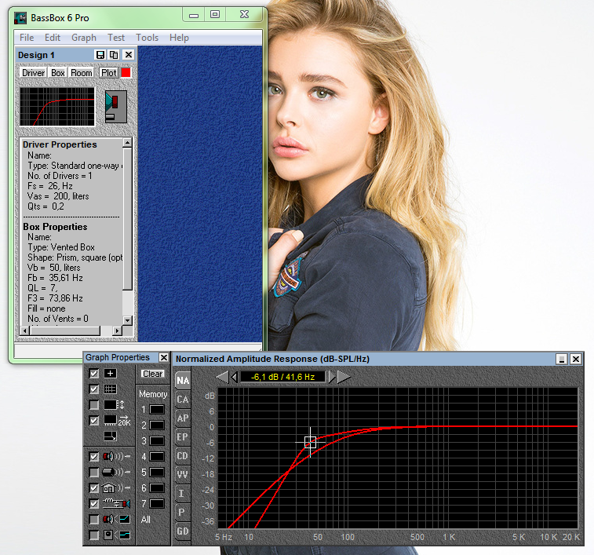Select memory slot 2 swatch

(157, 425)
